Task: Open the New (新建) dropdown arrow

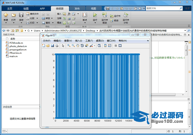Action: click(6, 23)
